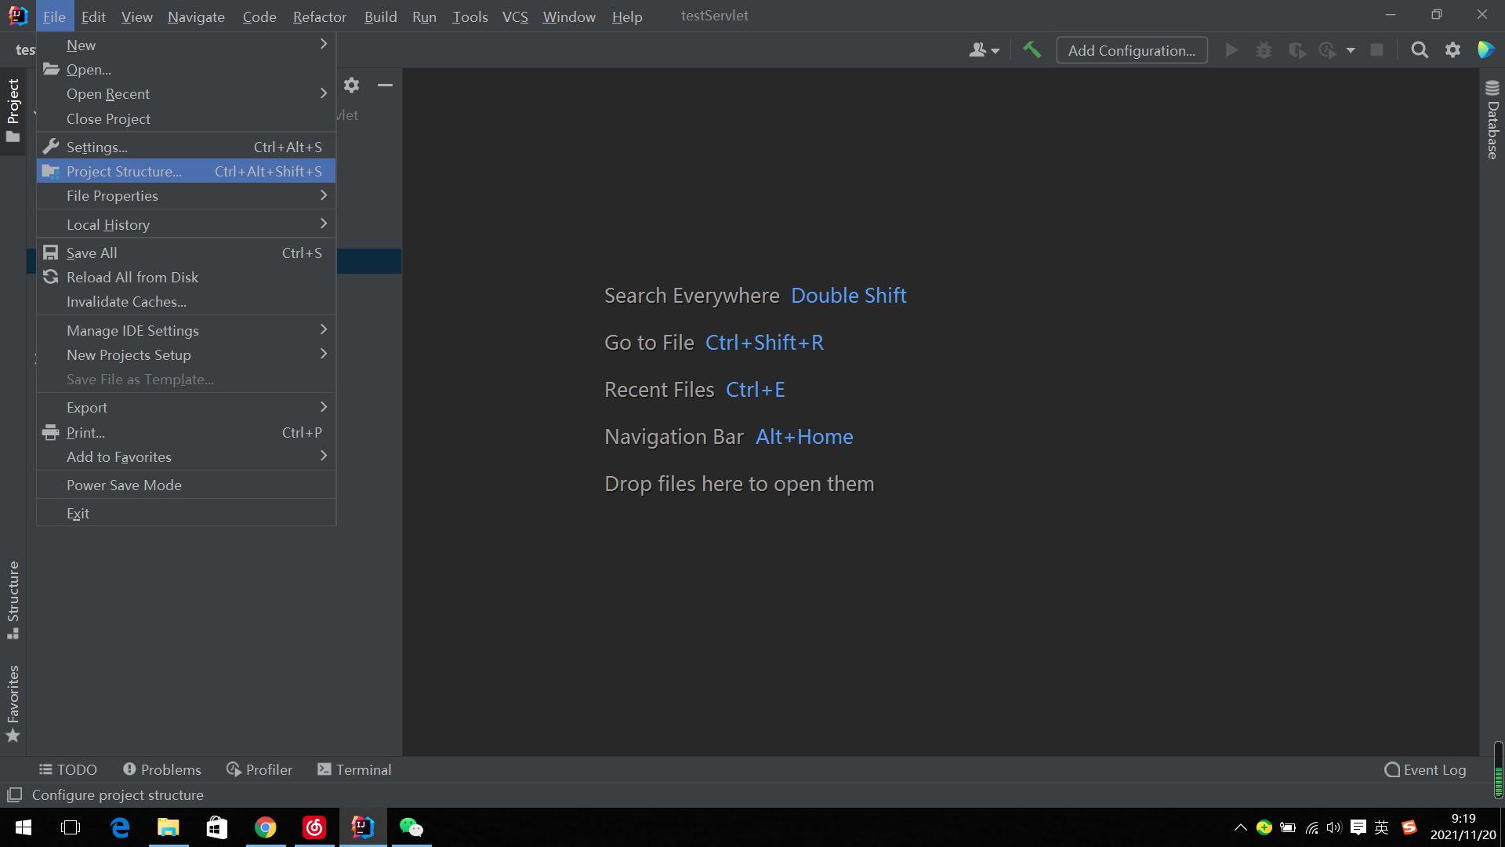Select Exit from File menu
1505x847 pixels.
[187, 513]
